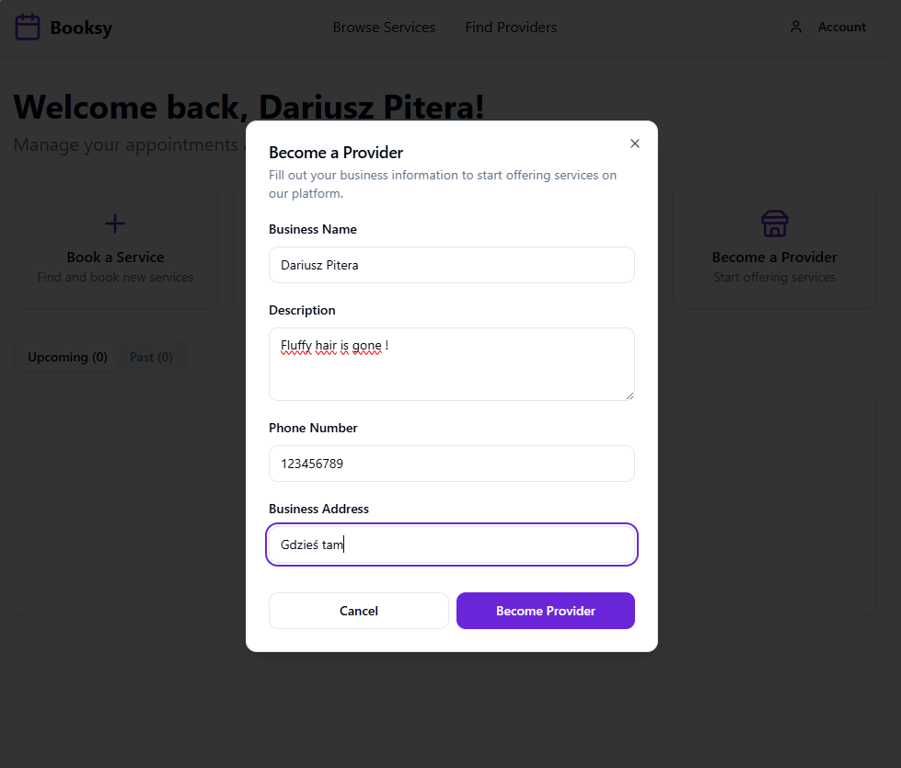Click the Book a Service card title

pos(115,258)
